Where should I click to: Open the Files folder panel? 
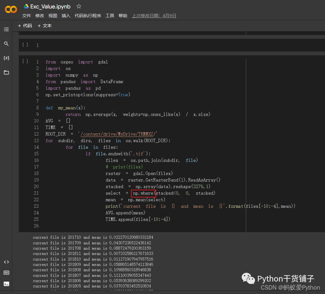click(6, 72)
